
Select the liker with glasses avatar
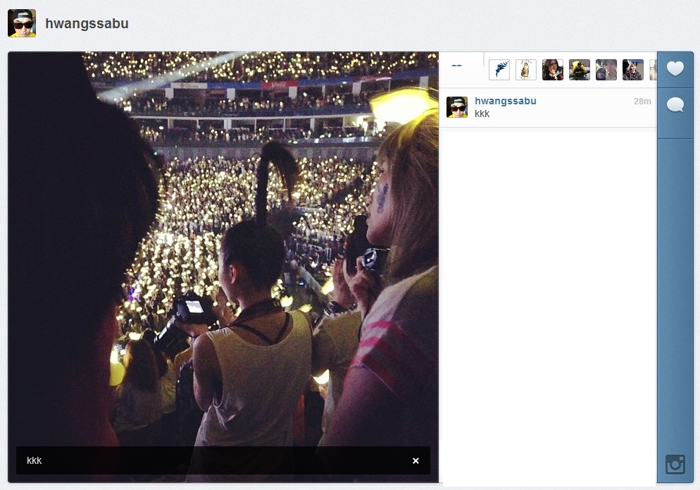553,70
